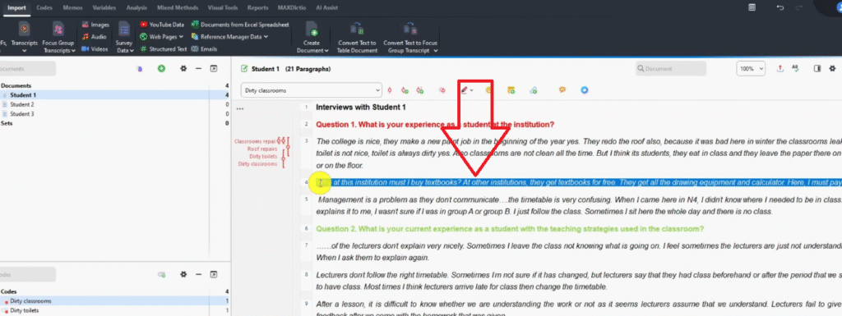Click the Document search field

(x=671, y=69)
